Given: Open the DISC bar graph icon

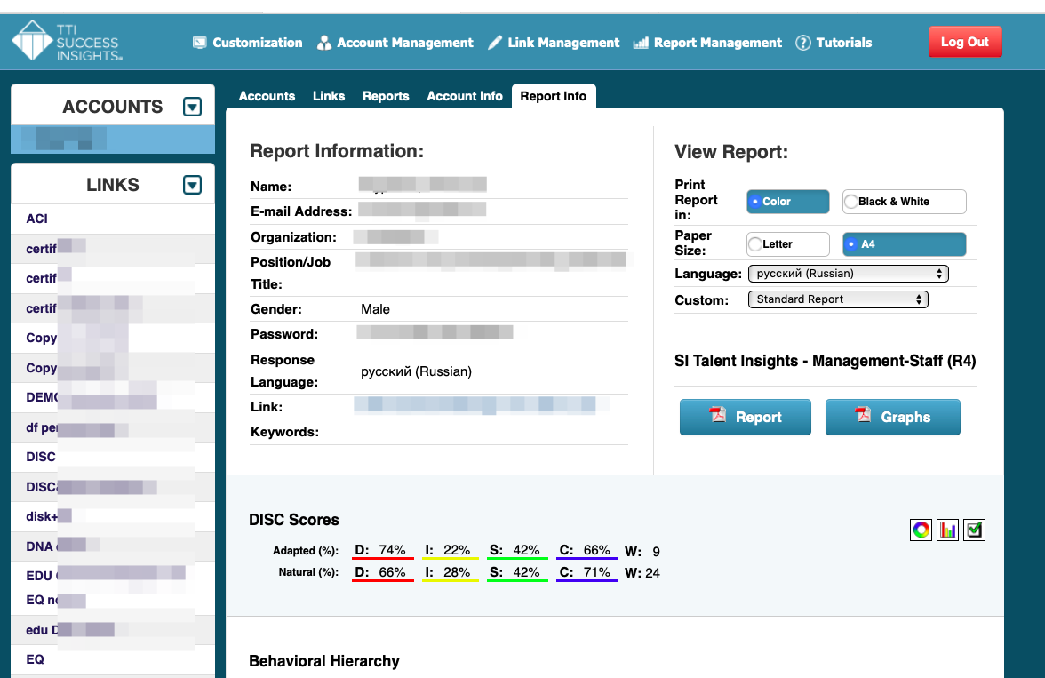Looking at the screenshot, I should click(947, 530).
